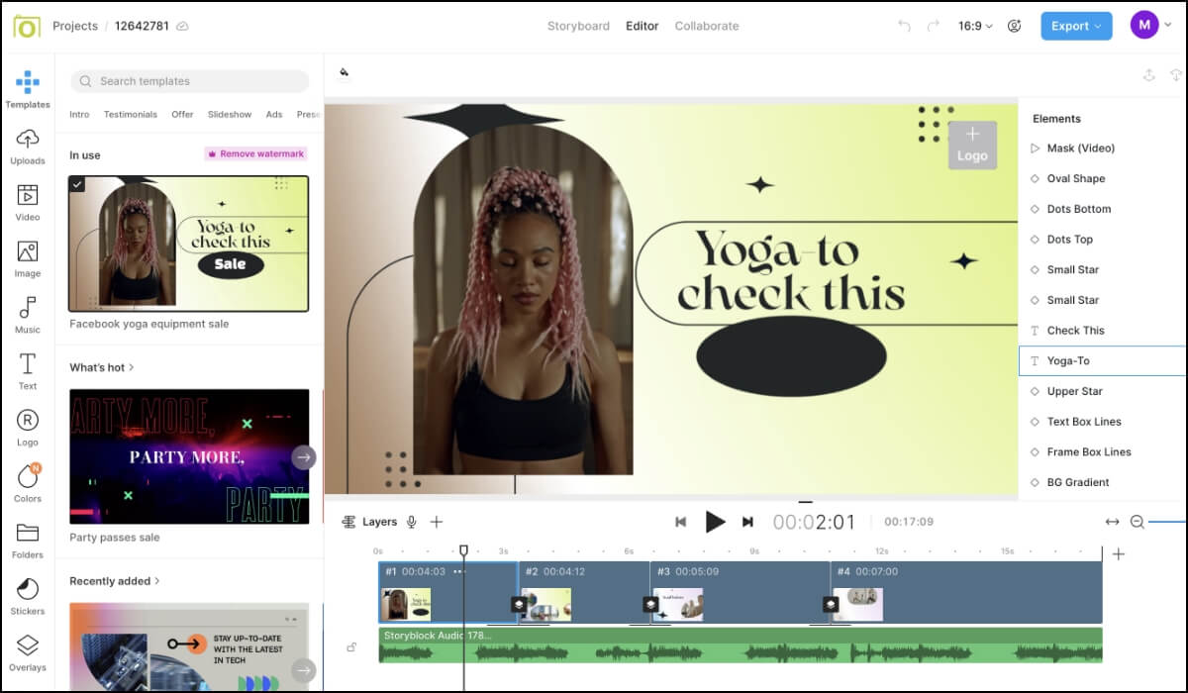
Task: Switch to the Storyboard tab
Action: click(578, 26)
